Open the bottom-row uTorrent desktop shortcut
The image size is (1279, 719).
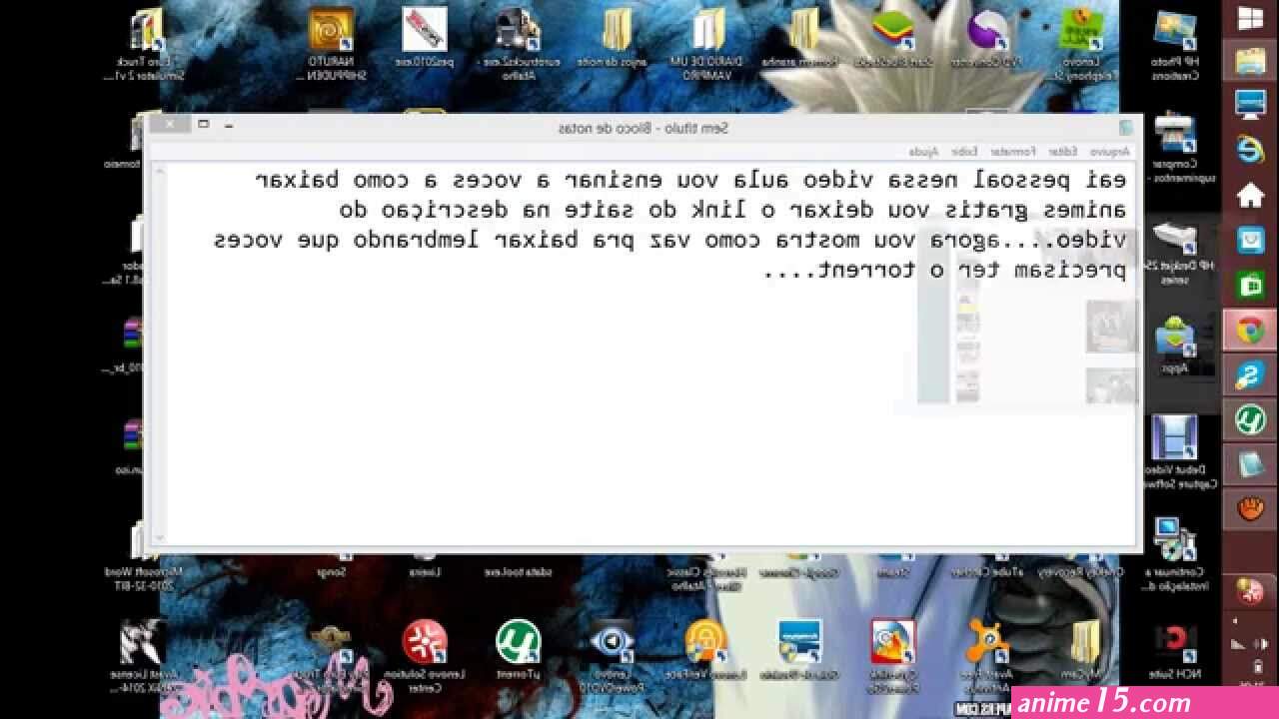coord(518,649)
